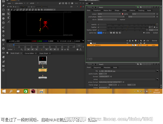Open the 'rgba.alpha' channel dropdown
The image size is (163, 124).
tap(20, 3)
